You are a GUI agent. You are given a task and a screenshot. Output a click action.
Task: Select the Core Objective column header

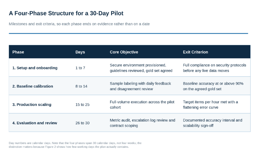[x=124, y=52]
